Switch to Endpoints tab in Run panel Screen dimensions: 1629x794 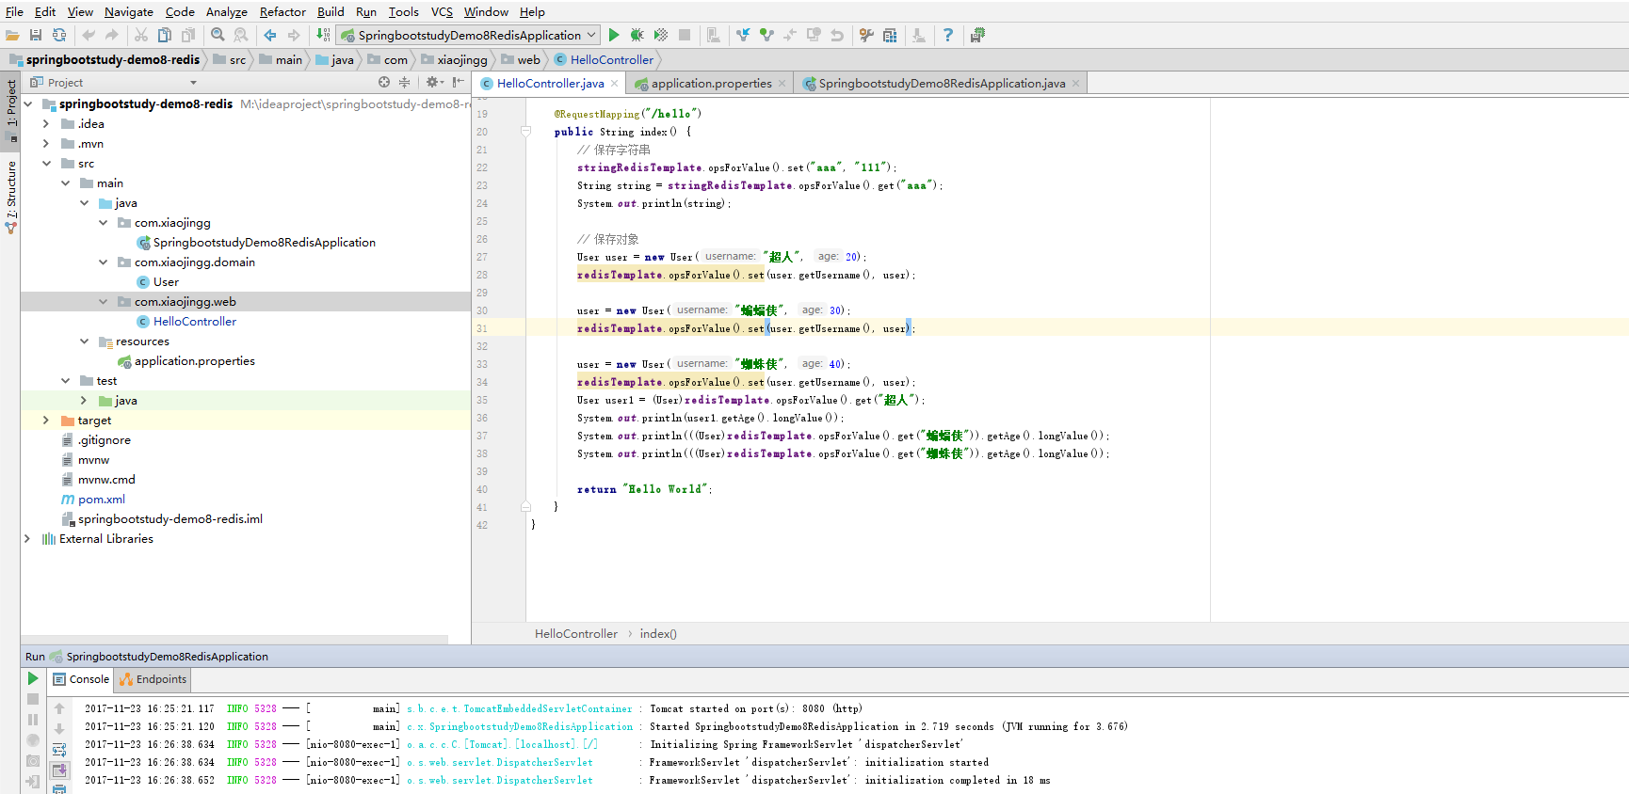pos(153,679)
